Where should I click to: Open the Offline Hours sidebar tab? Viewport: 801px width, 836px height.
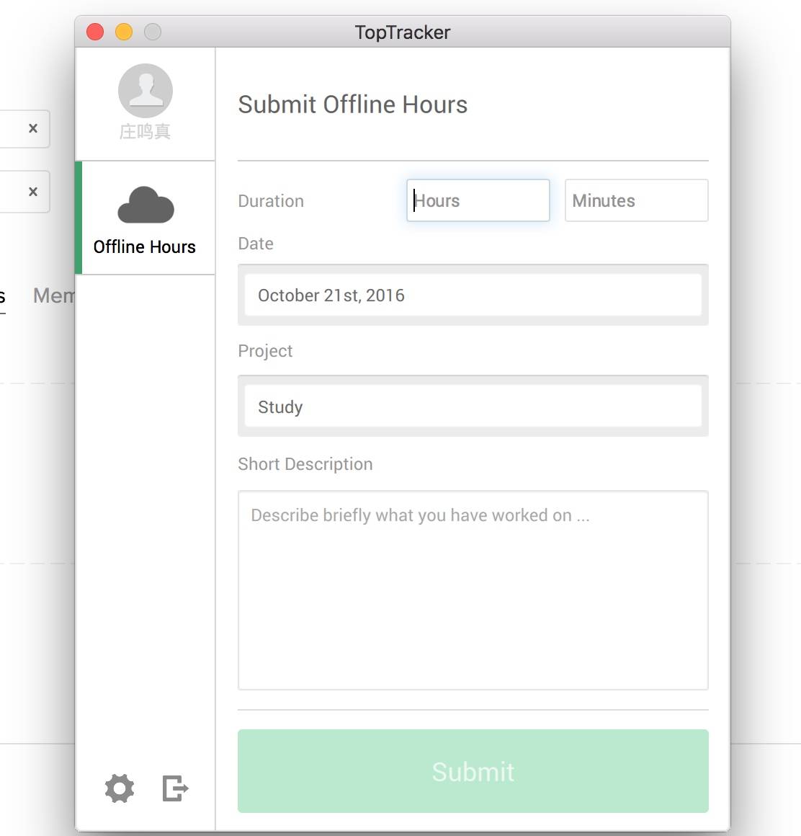tap(145, 218)
